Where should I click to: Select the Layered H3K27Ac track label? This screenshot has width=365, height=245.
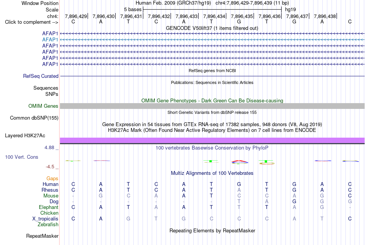click(x=25, y=136)
